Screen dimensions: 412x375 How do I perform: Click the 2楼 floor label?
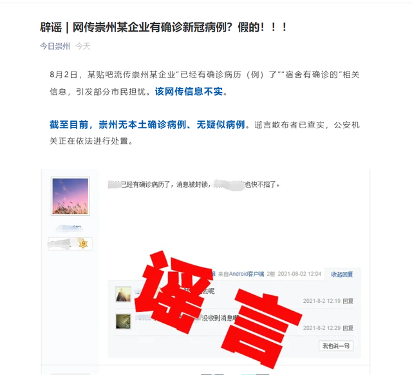[x=270, y=274]
